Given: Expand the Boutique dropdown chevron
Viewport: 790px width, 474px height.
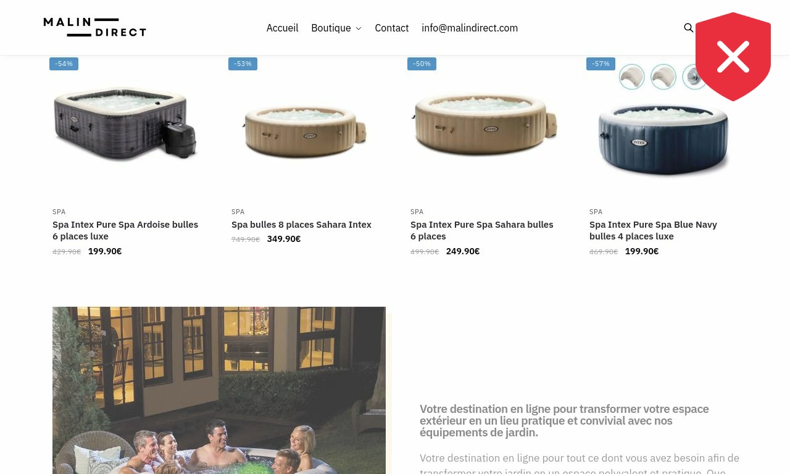Looking at the screenshot, I should (359, 28).
